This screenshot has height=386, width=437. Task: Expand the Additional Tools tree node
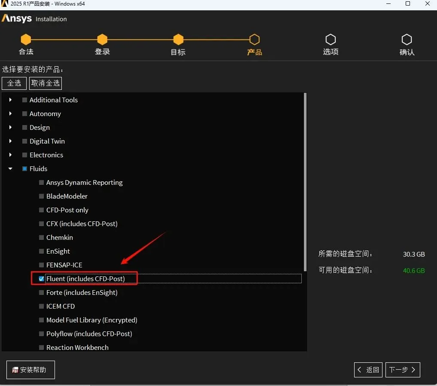coord(10,100)
